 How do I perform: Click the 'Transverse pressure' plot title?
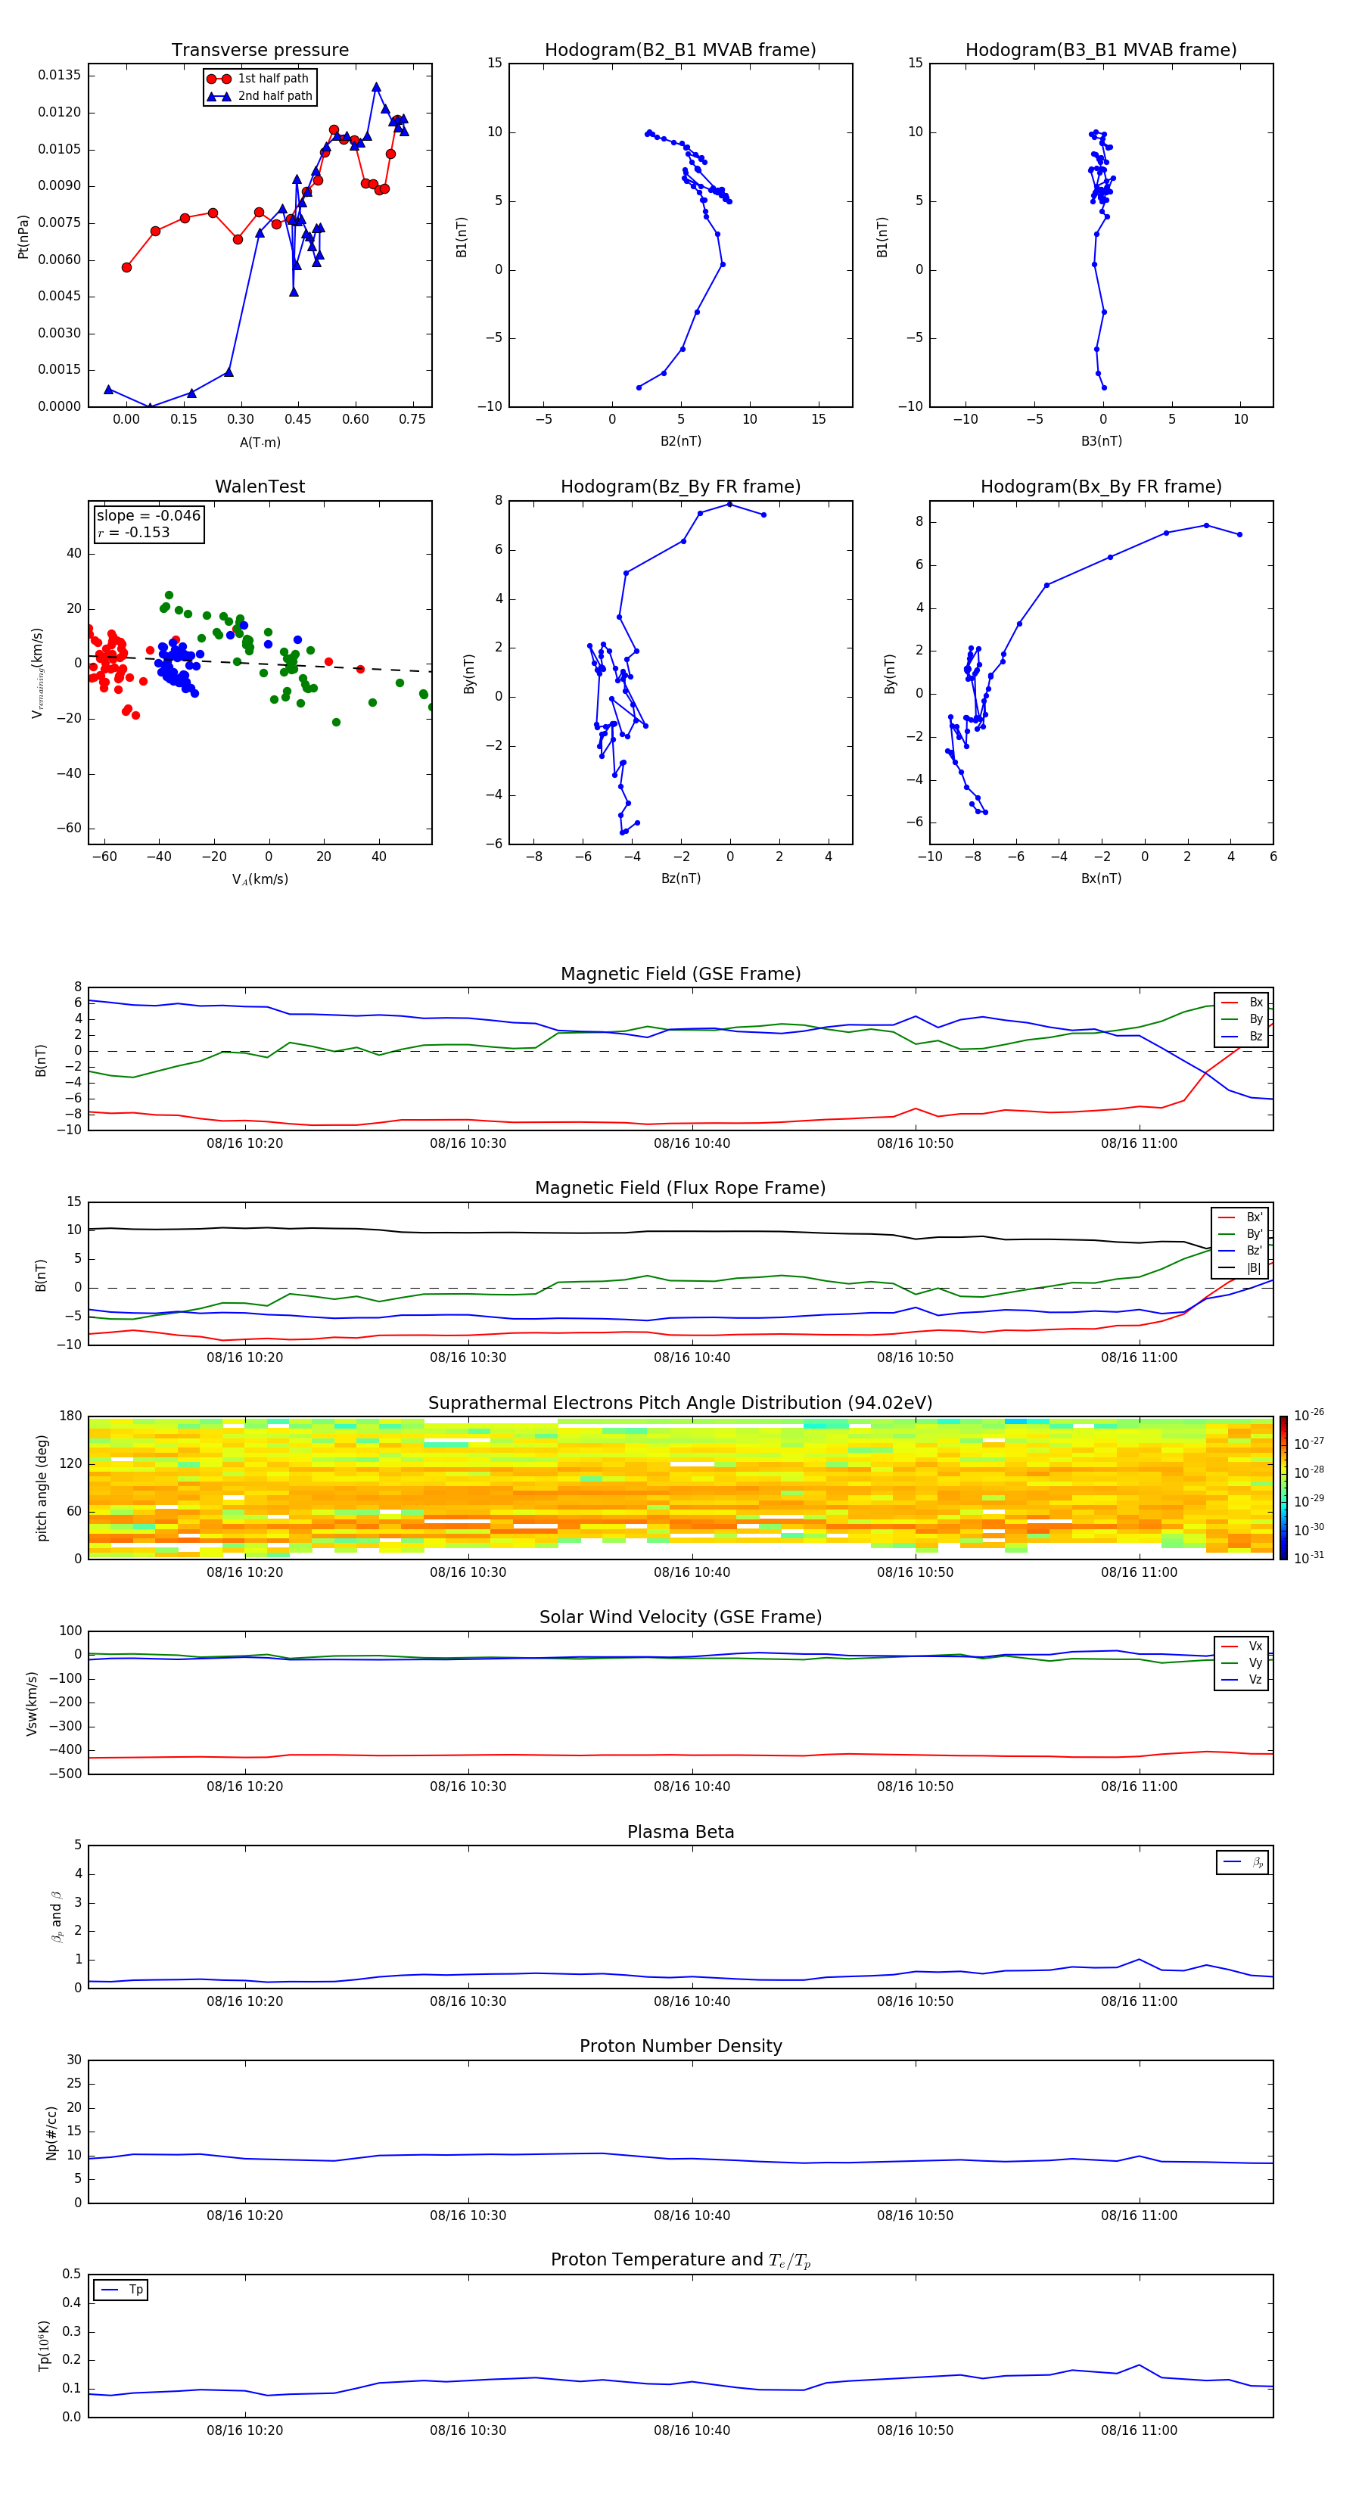[x=260, y=51]
